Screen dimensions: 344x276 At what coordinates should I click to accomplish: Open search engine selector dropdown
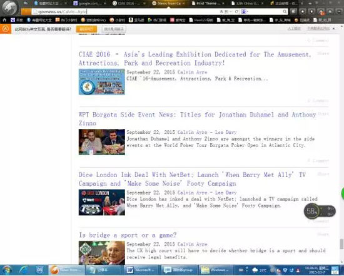click(245, 12)
